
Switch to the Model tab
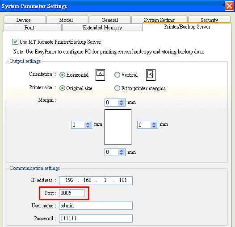pos(67,20)
